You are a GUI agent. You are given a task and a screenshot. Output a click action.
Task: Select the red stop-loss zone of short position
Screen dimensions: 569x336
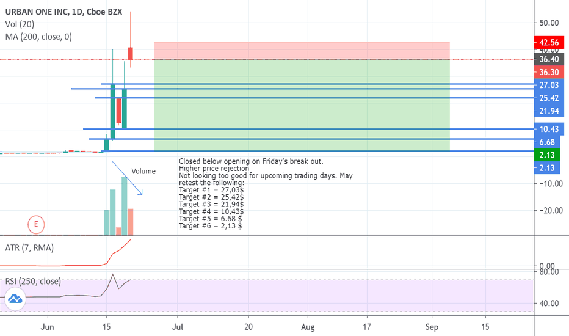pos(302,51)
